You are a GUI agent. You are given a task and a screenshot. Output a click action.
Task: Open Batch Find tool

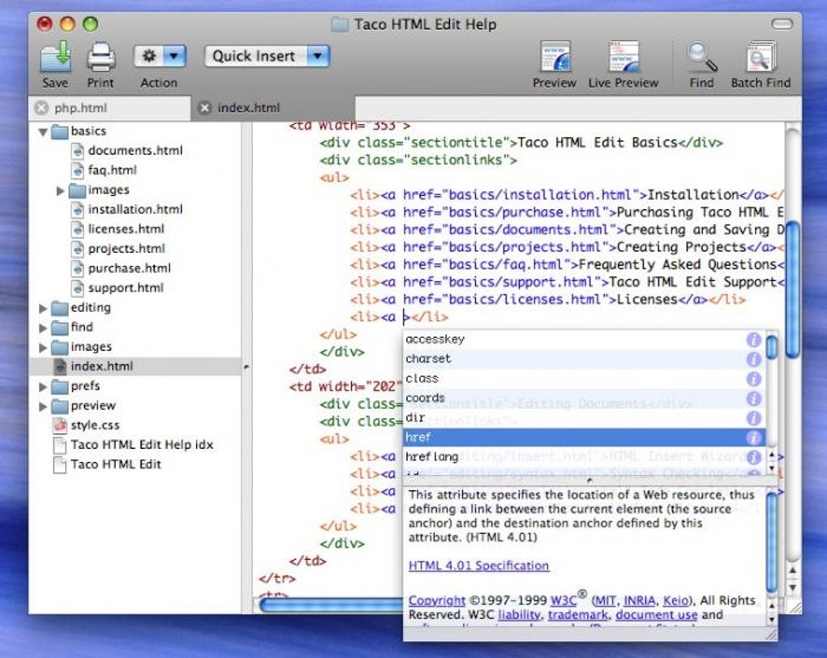tap(761, 58)
